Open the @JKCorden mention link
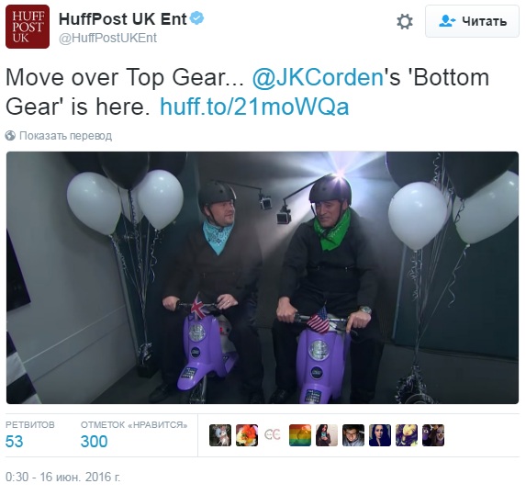Screen dimensions: 526x495 pyautogui.click(x=318, y=77)
